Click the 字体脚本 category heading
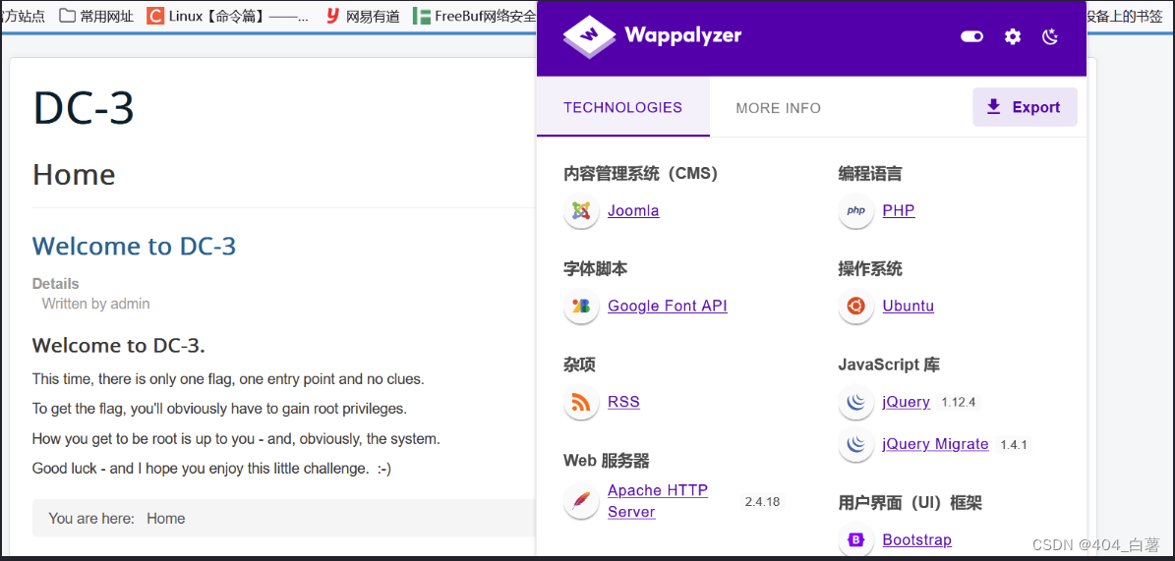 [595, 269]
